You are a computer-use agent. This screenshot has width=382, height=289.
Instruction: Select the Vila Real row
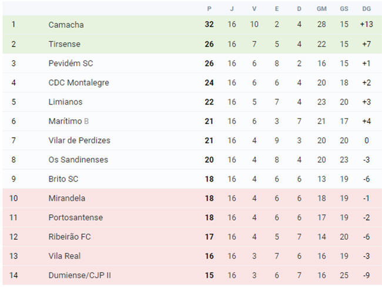coord(192,256)
